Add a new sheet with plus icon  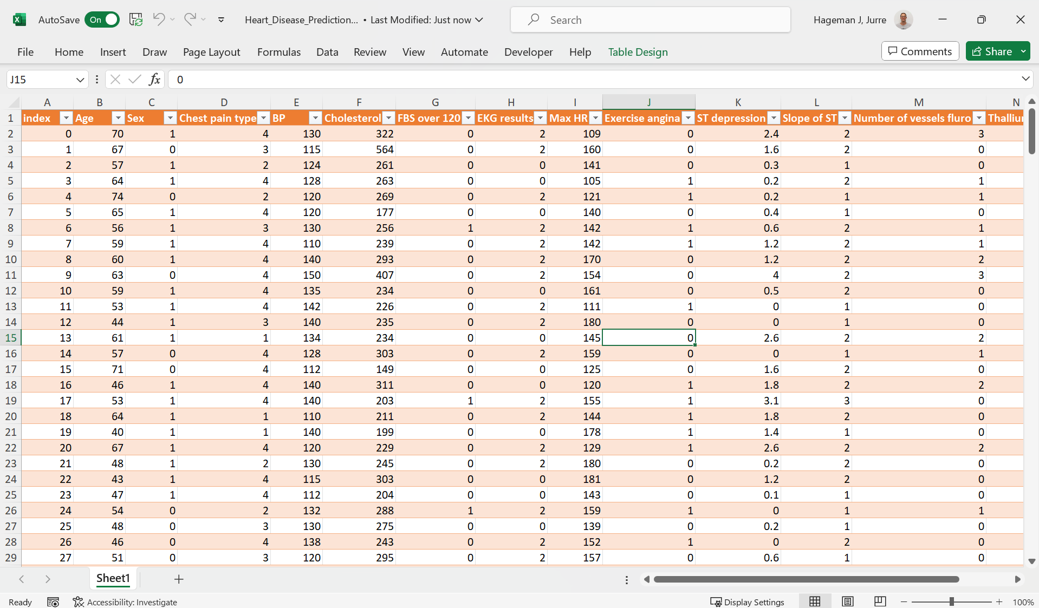[179, 579]
